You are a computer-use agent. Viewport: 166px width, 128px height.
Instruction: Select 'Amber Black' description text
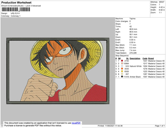pyautogui.click(x=135, y=77)
